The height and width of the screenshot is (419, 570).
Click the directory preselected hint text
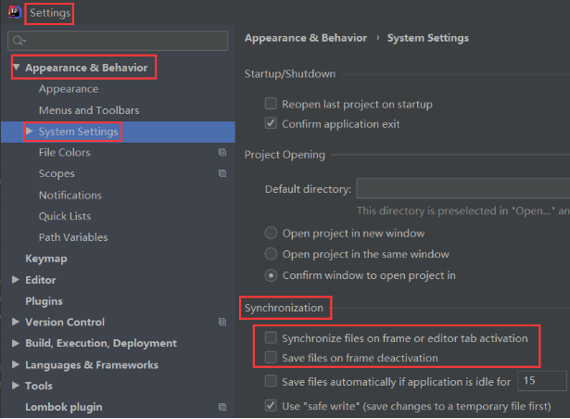point(463,211)
